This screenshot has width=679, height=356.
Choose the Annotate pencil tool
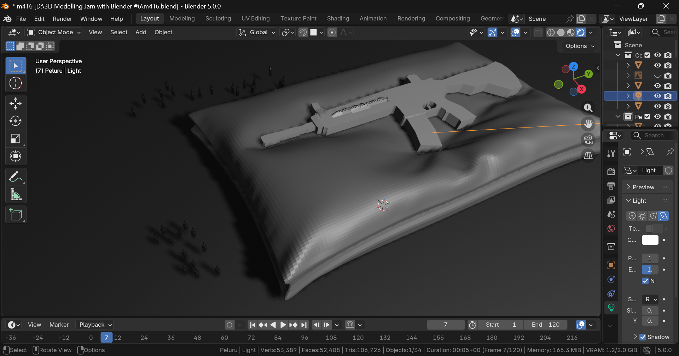pos(16,177)
